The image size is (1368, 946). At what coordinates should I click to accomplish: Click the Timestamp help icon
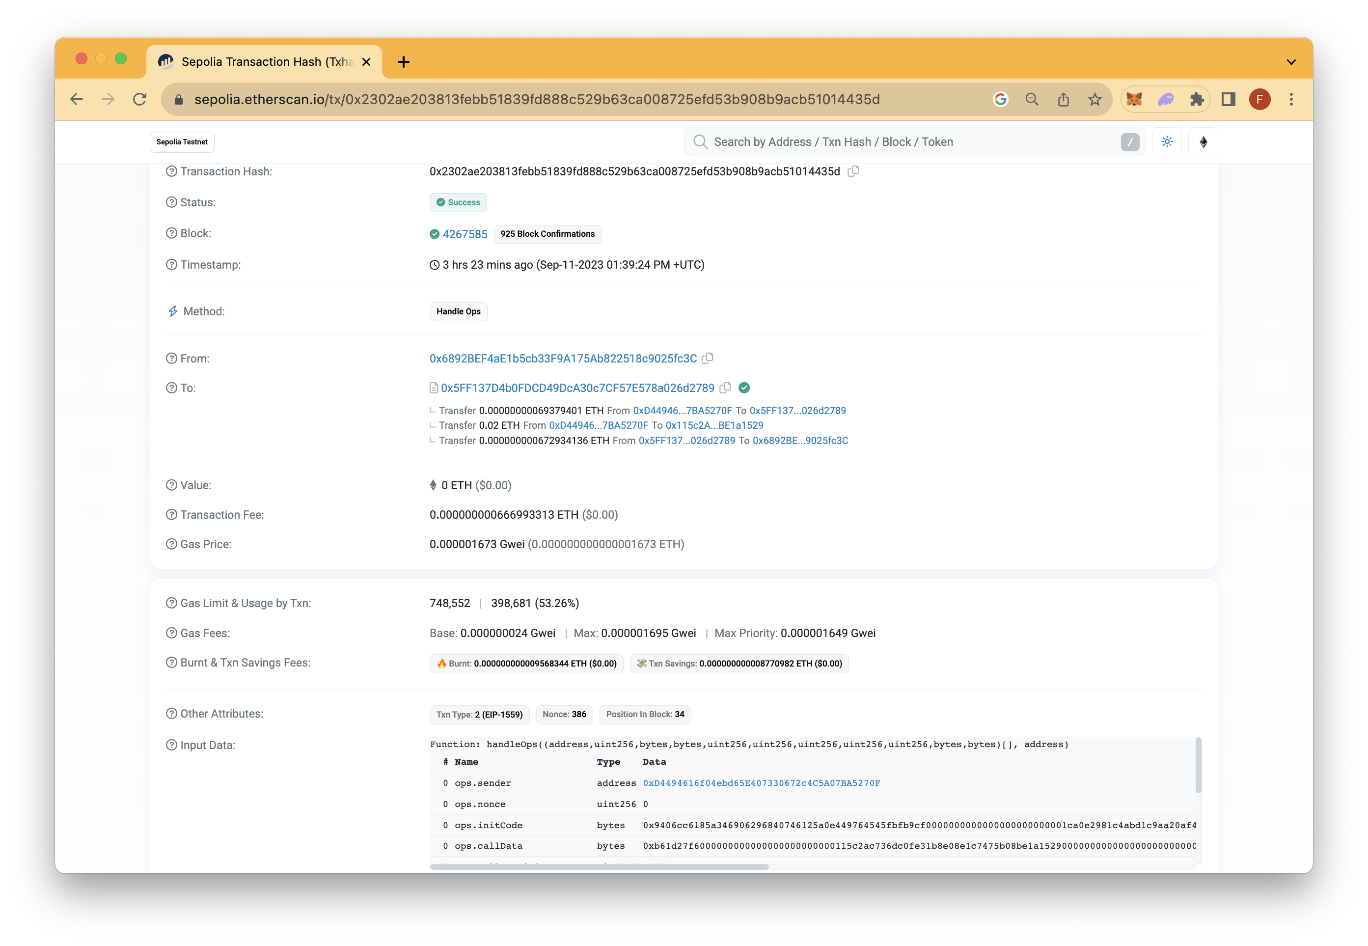coord(171,264)
